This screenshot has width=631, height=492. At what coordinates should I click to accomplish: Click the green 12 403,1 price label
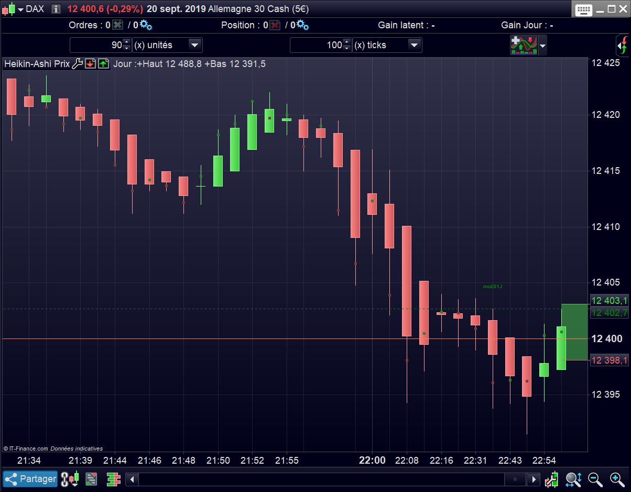pos(609,300)
